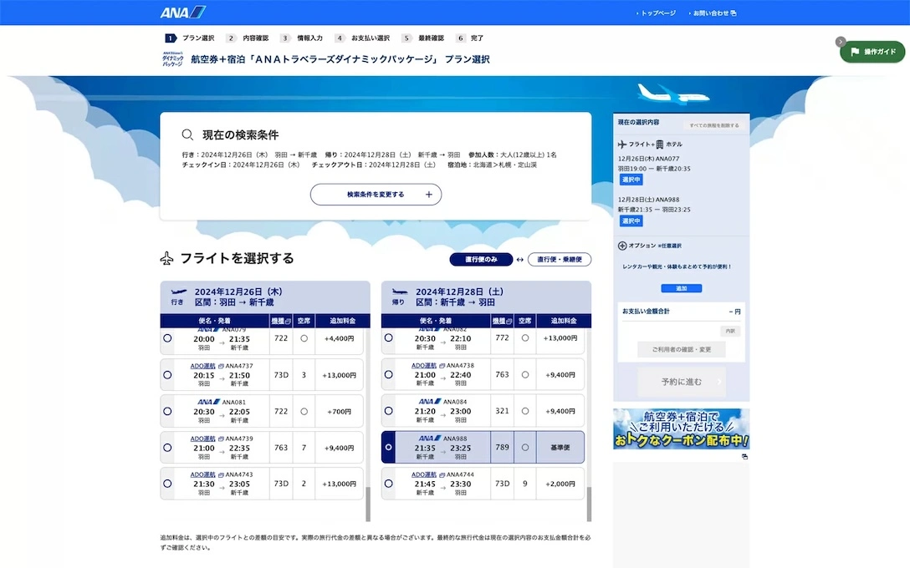Image resolution: width=910 pixels, height=568 pixels.
Task: Close the 操作ガイド floating button with the X
Action: pos(841,42)
